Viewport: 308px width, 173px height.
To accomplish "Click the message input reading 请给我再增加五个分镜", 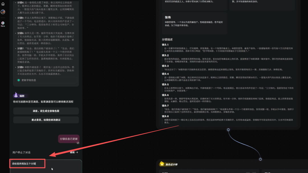I will coord(27,163).
